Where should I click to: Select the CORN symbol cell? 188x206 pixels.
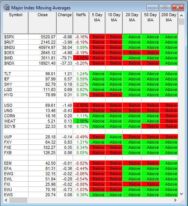click(16, 116)
